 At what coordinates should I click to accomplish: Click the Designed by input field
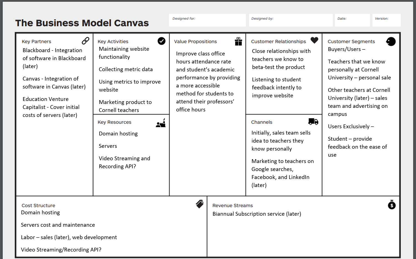291,20
